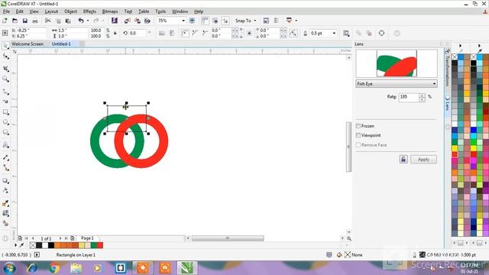Screen dimensions: 489x275
Task: Click the New document icon
Action: click(x=5, y=21)
